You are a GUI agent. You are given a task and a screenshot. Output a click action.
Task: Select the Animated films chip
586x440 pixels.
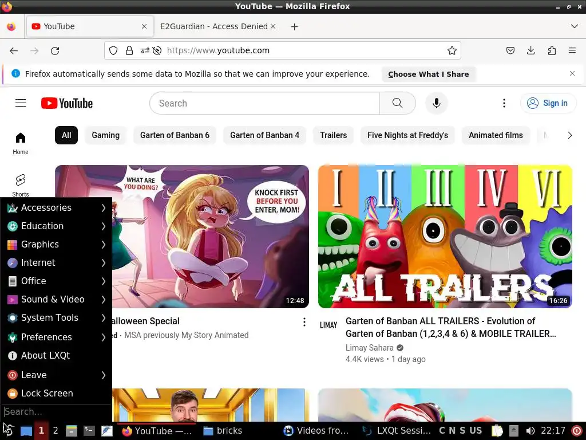[x=496, y=135]
